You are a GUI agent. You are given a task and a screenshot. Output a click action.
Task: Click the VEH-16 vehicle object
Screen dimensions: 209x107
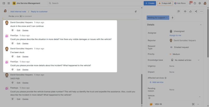tap(158, 104)
